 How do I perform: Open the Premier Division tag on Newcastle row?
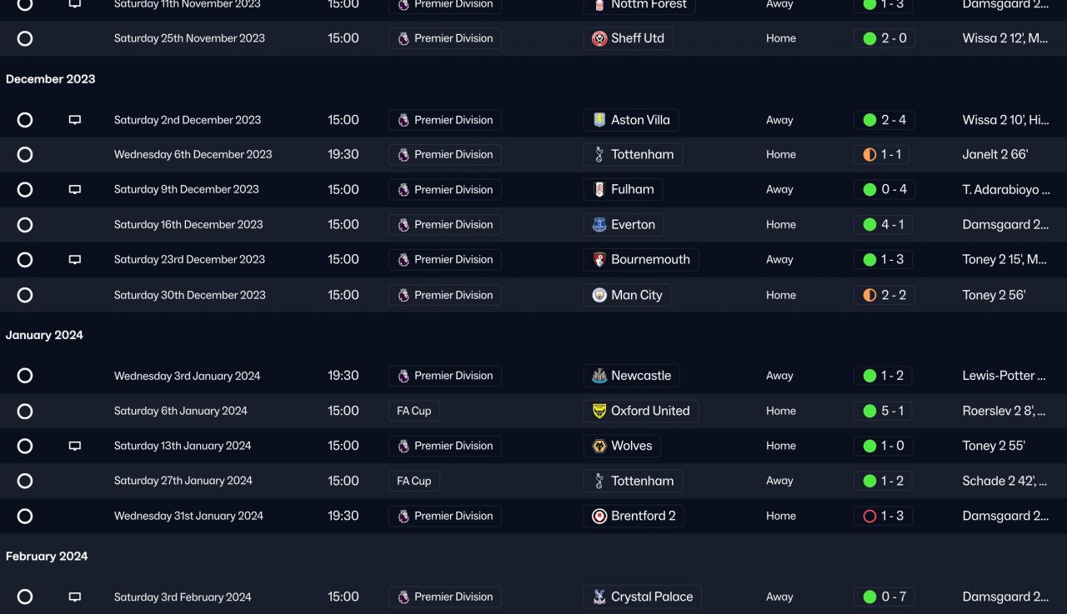(445, 376)
